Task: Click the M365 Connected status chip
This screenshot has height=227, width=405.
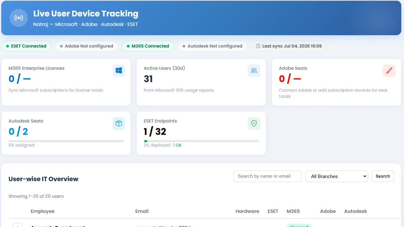Action: (x=148, y=46)
